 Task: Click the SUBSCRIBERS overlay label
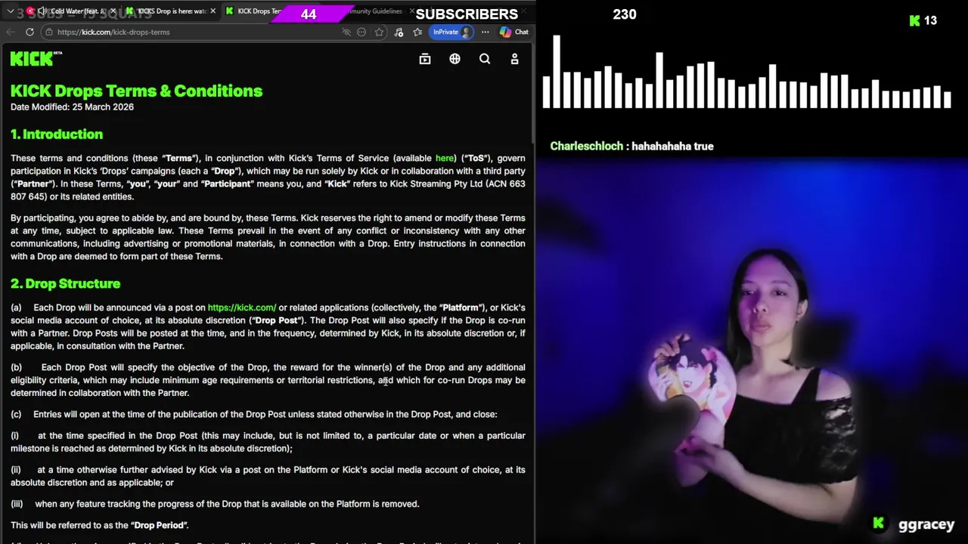tap(467, 14)
